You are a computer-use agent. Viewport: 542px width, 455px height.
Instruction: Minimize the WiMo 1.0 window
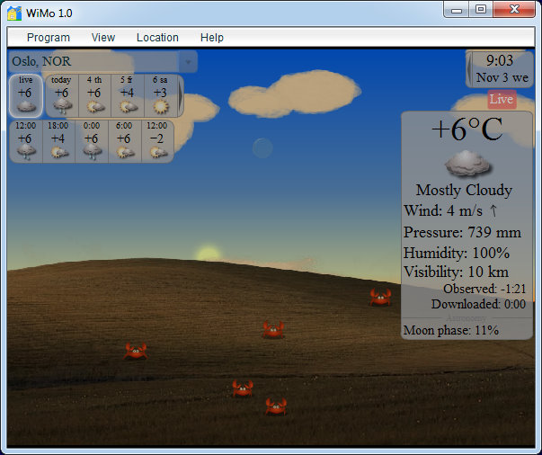(457, 10)
